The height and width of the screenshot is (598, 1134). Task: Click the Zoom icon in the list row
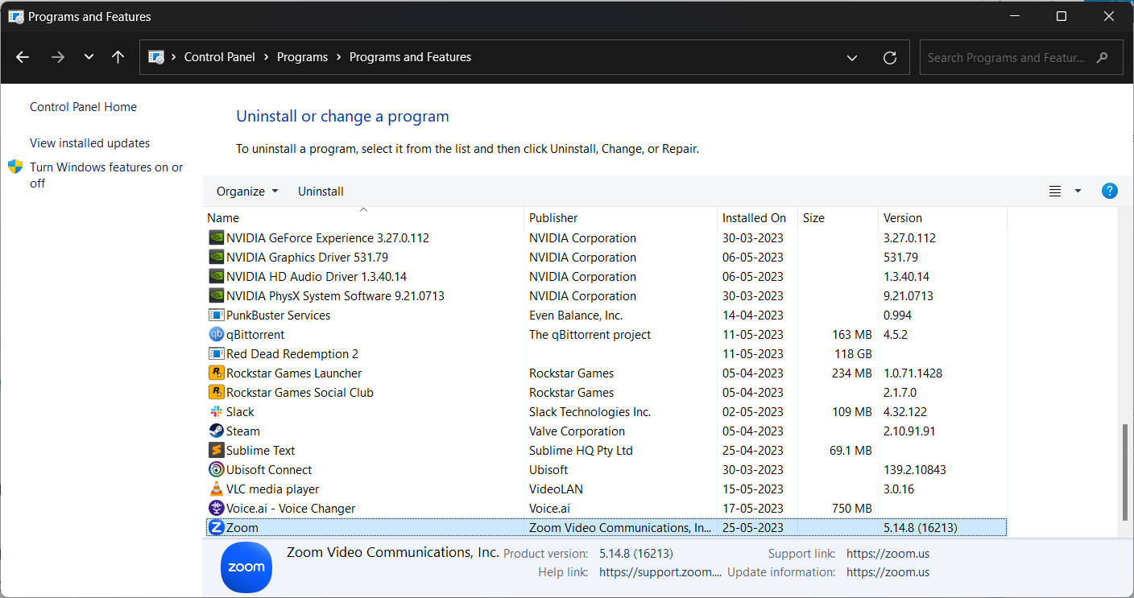(x=216, y=528)
